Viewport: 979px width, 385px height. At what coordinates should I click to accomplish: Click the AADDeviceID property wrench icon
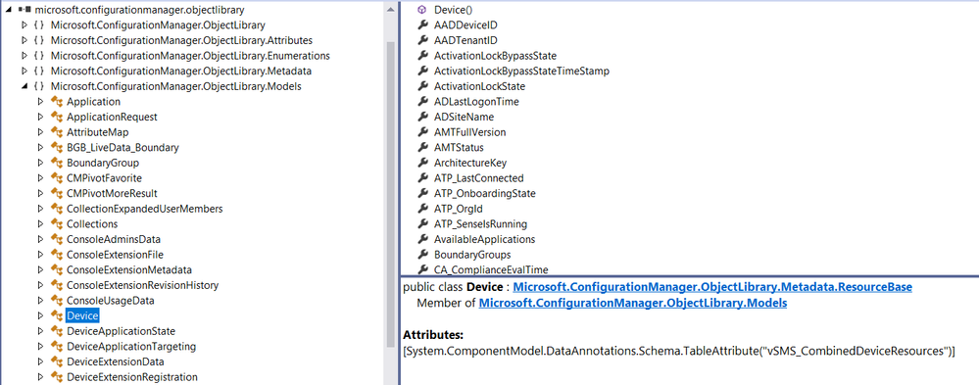[422, 24]
